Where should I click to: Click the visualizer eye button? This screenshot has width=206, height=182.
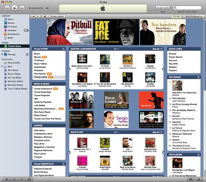[191, 179]
